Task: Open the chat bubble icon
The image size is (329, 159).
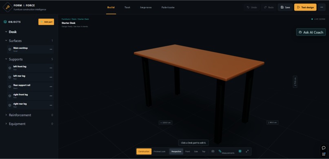Action: tap(324, 148)
